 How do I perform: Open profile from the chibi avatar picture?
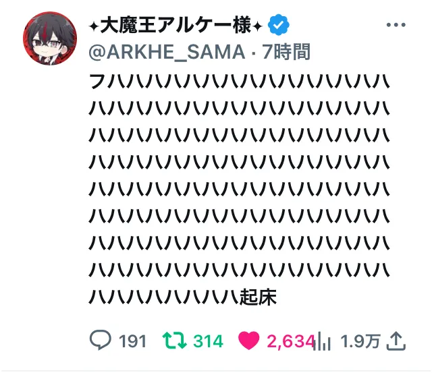50,38
